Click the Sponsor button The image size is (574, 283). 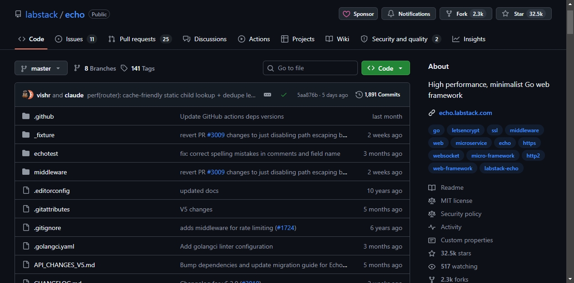coord(358,14)
